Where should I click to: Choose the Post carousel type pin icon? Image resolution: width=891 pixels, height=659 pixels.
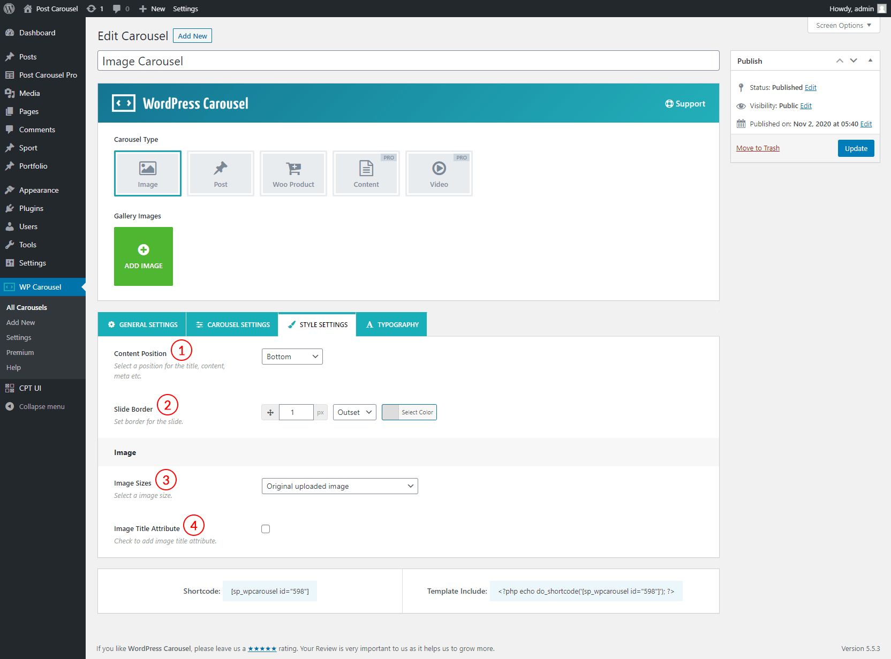click(221, 169)
